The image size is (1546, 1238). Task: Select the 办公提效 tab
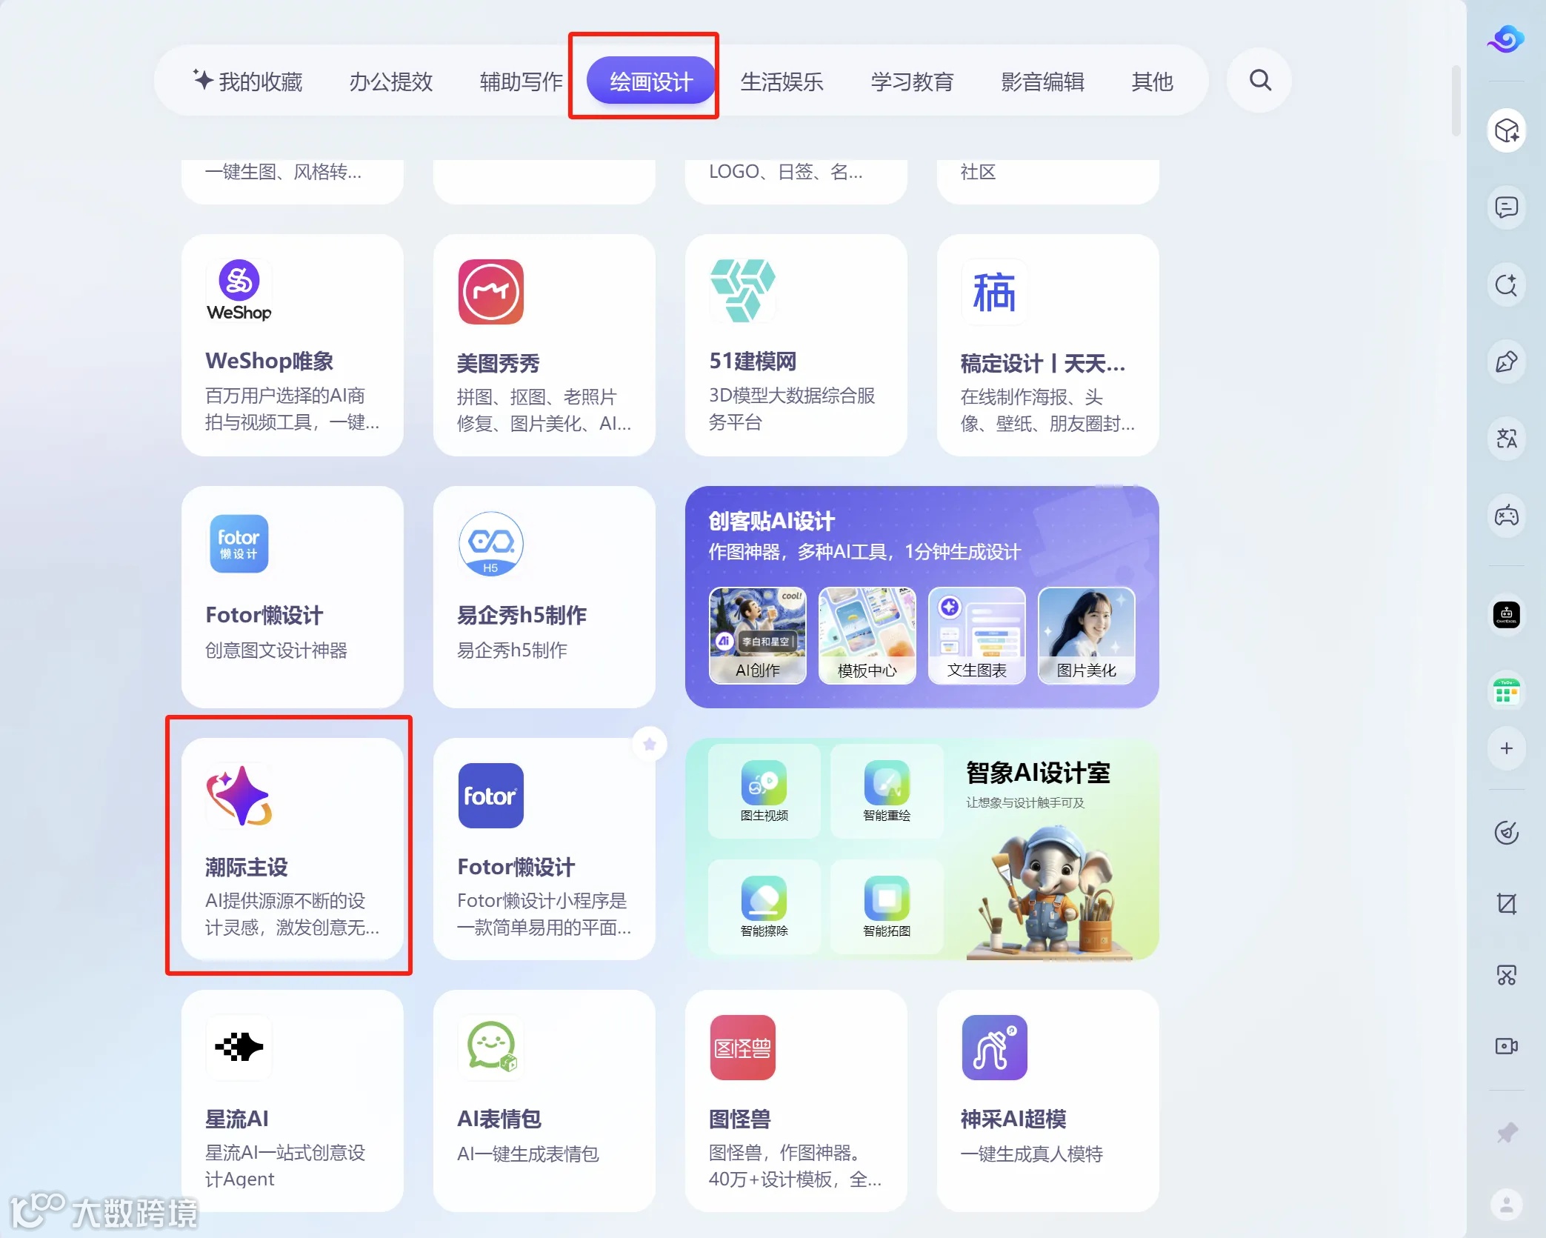390,81
